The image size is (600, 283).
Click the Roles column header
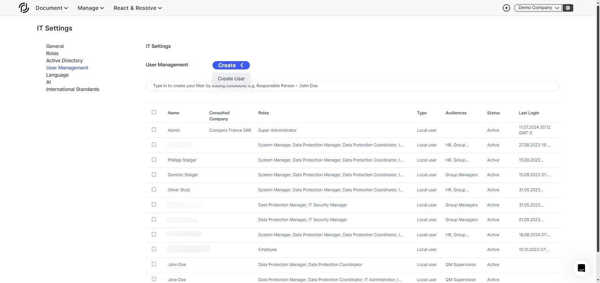click(263, 113)
